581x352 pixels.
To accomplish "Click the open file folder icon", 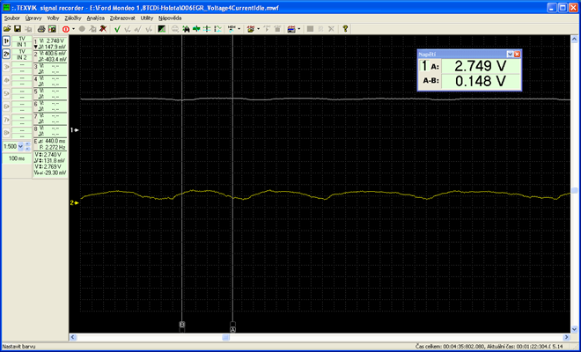I will 6,29.
